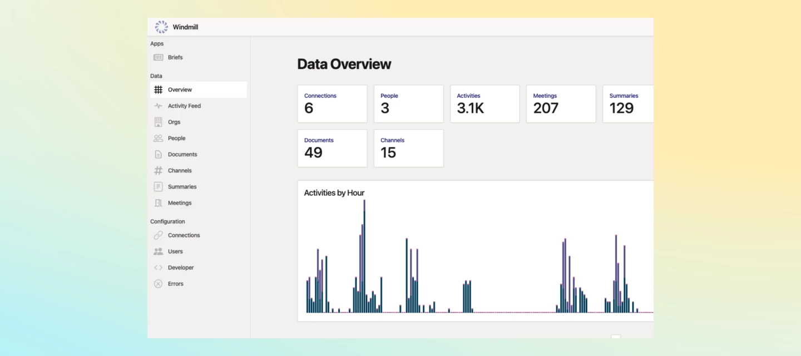Screen dimensions: 801x356
Task: Click the Users group icon
Action: click(x=159, y=251)
